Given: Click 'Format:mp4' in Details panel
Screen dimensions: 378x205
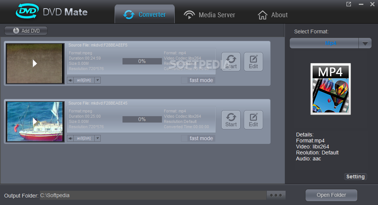Looking at the screenshot, I should pos(310,141).
